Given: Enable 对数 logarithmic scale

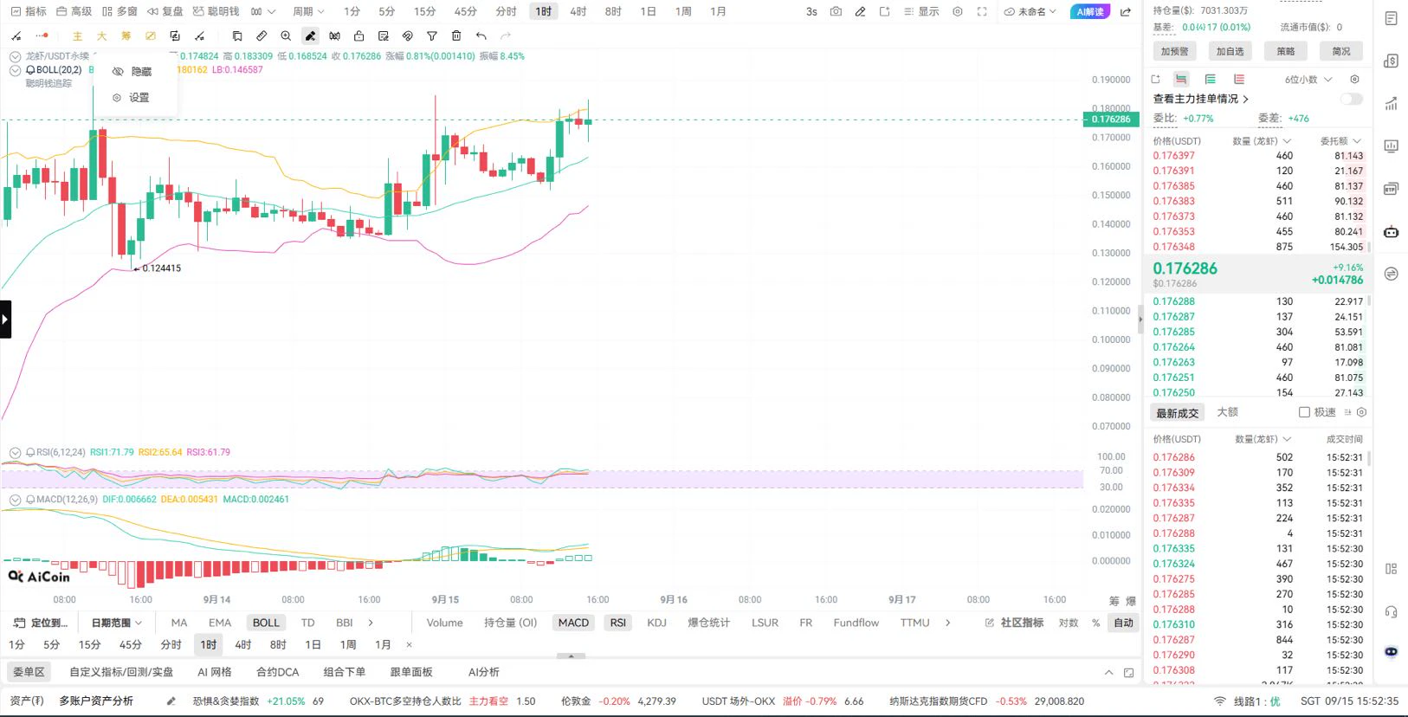Looking at the screenshot, I should click(1069, 623).
